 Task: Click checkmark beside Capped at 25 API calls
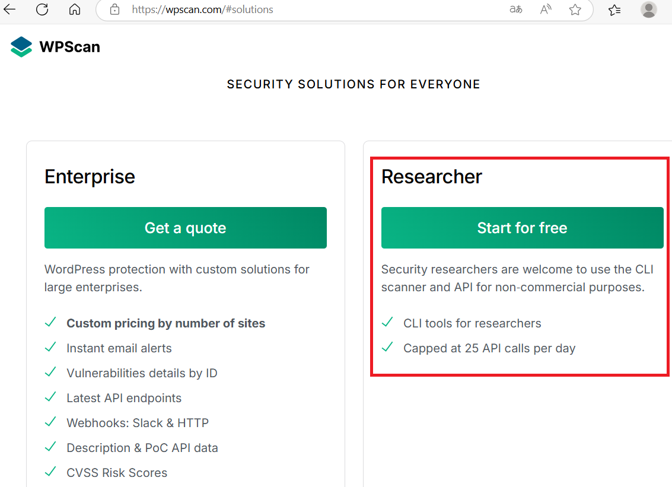coord(388,348)
